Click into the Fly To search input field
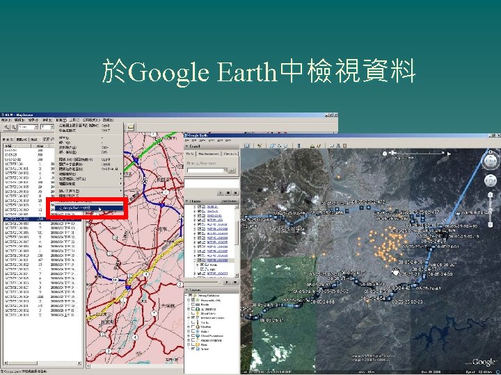This screenshot has height=375, width=501. pos(205,171)
